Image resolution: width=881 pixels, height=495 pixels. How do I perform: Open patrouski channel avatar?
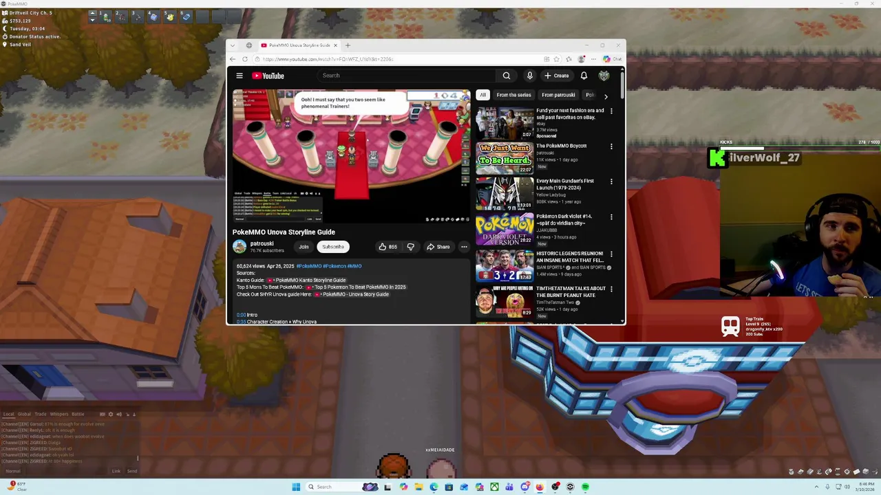coord(240,247)
